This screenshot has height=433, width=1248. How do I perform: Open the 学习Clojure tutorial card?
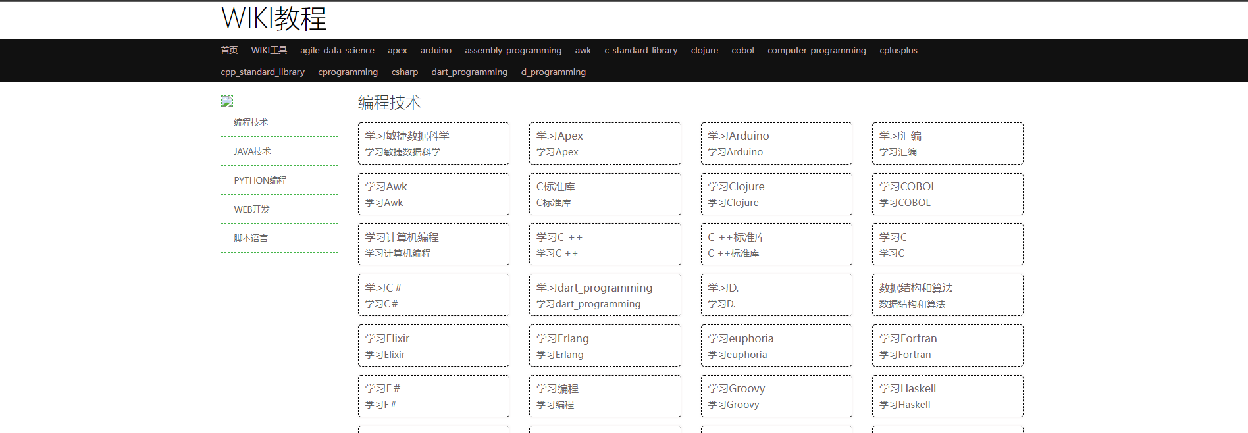point(777,194)
